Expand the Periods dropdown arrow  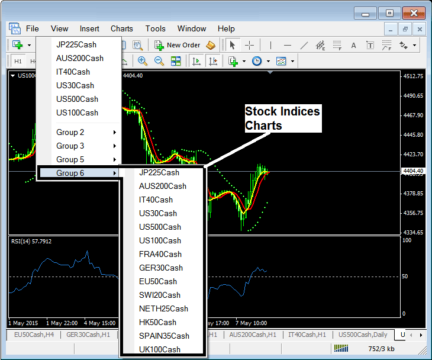pos(268,61)
